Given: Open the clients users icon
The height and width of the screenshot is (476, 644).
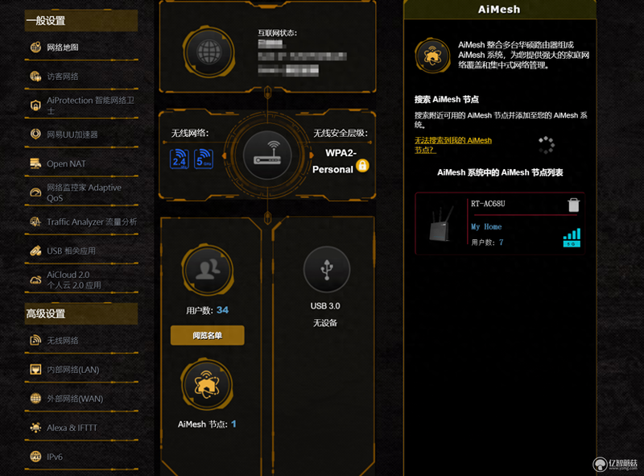Looking at the screenshot, I should click(208, 270).
